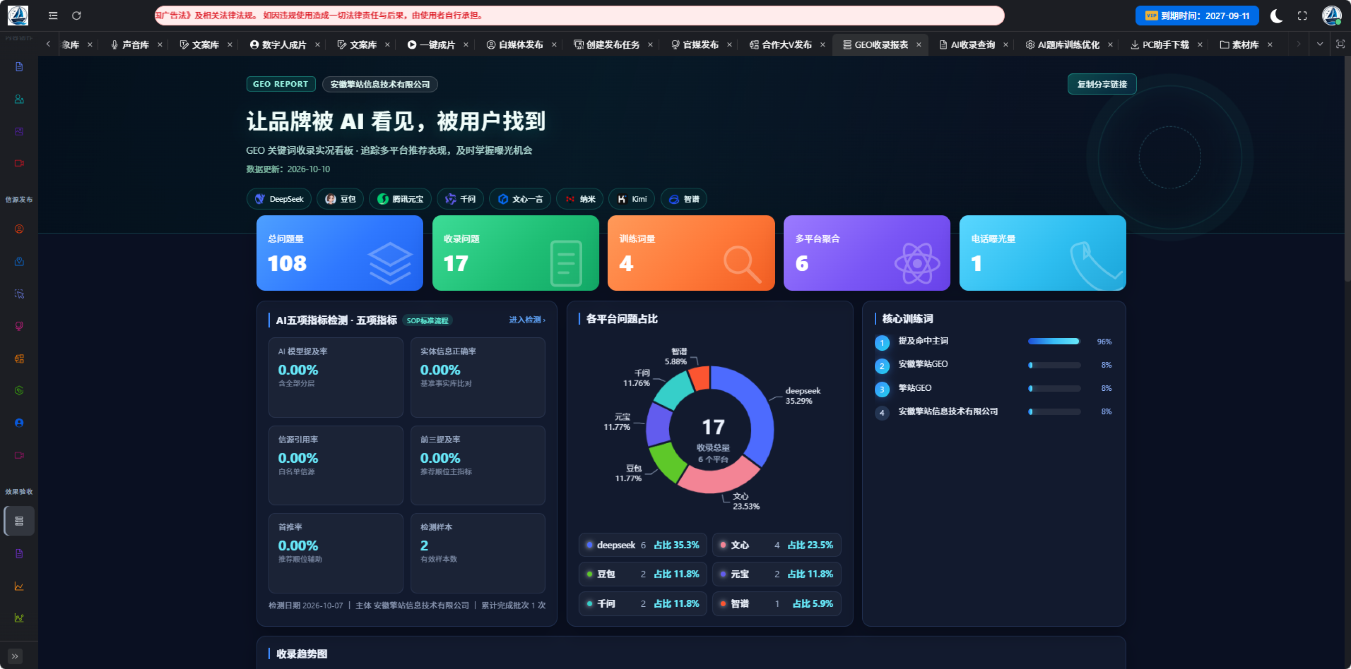1351x669 pixels.
Task: Click the orange cooperation sidebar icon
Action: tap(20, 358)
